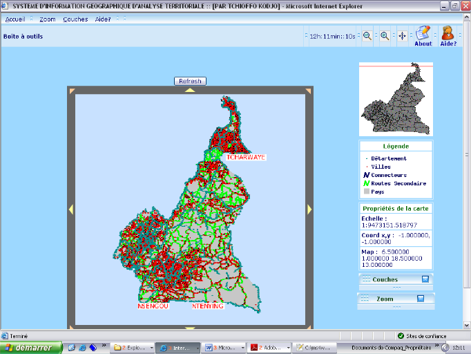Expand the Zoom panel
The width and height of the screenshot is (471, 354).
pos(420,299)
